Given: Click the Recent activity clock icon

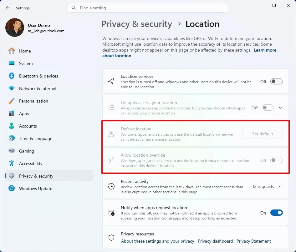Looking at the screenshot, I should [111, 186].
